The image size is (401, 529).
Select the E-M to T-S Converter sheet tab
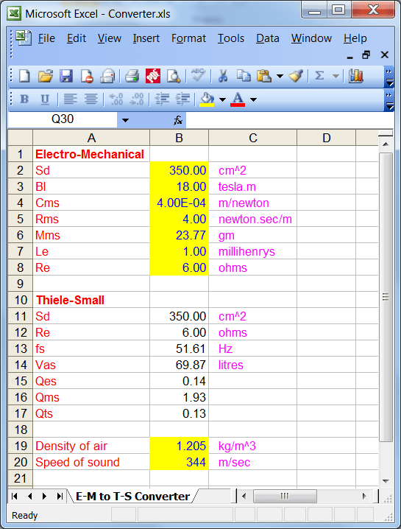pos(132,497)
